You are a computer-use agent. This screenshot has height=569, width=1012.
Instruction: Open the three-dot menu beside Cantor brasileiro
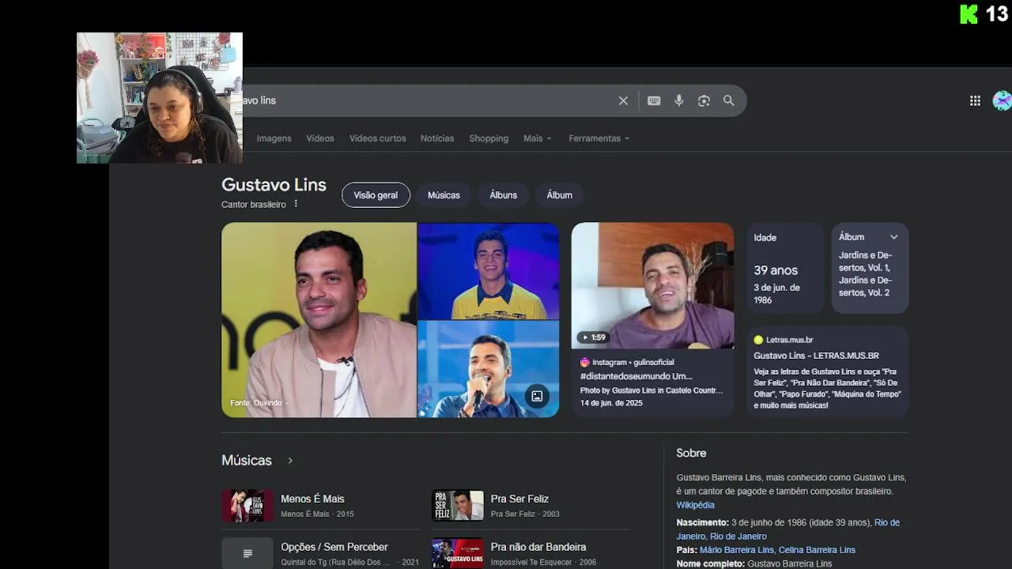coord(296,204)
